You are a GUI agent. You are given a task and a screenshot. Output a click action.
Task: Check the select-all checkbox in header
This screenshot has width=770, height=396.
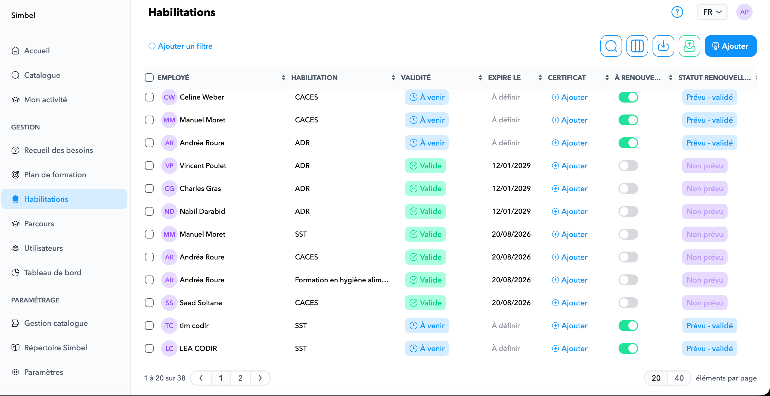click(149, 78)
